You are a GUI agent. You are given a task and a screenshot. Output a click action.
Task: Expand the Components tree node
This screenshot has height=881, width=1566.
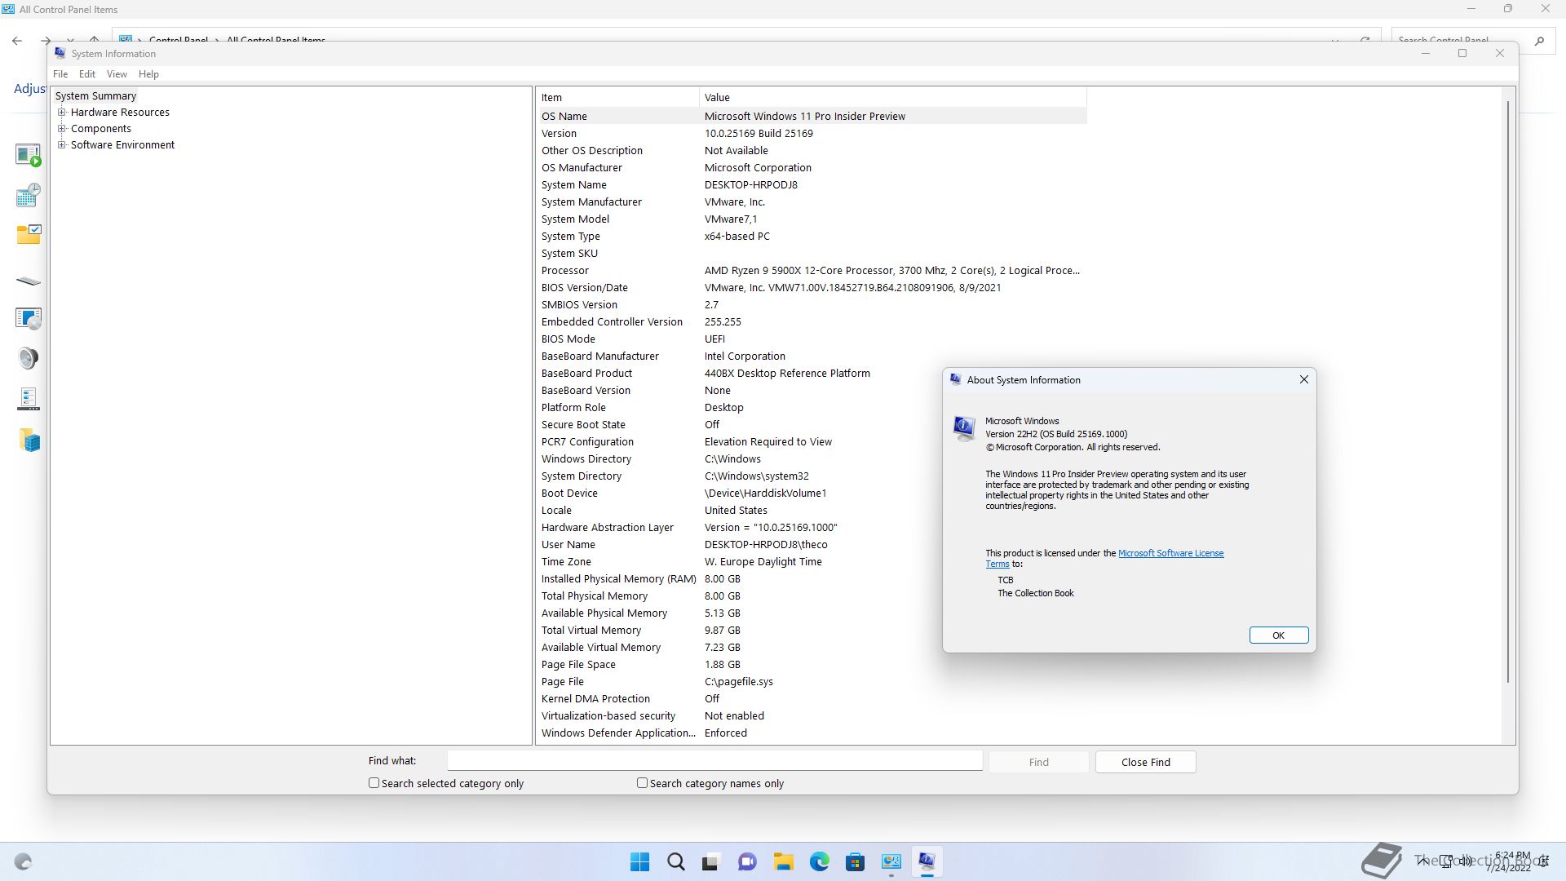pyautogui.click(x=62, y=129)
